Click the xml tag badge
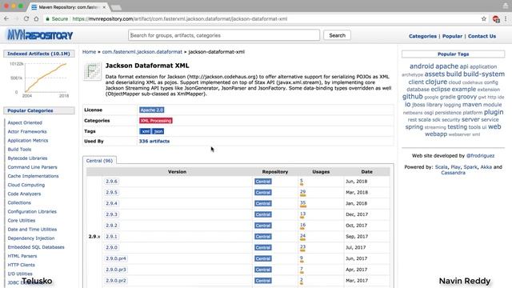 tap(145, 131)
